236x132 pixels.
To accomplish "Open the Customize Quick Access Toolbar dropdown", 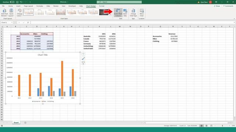I will coord(30,2).
